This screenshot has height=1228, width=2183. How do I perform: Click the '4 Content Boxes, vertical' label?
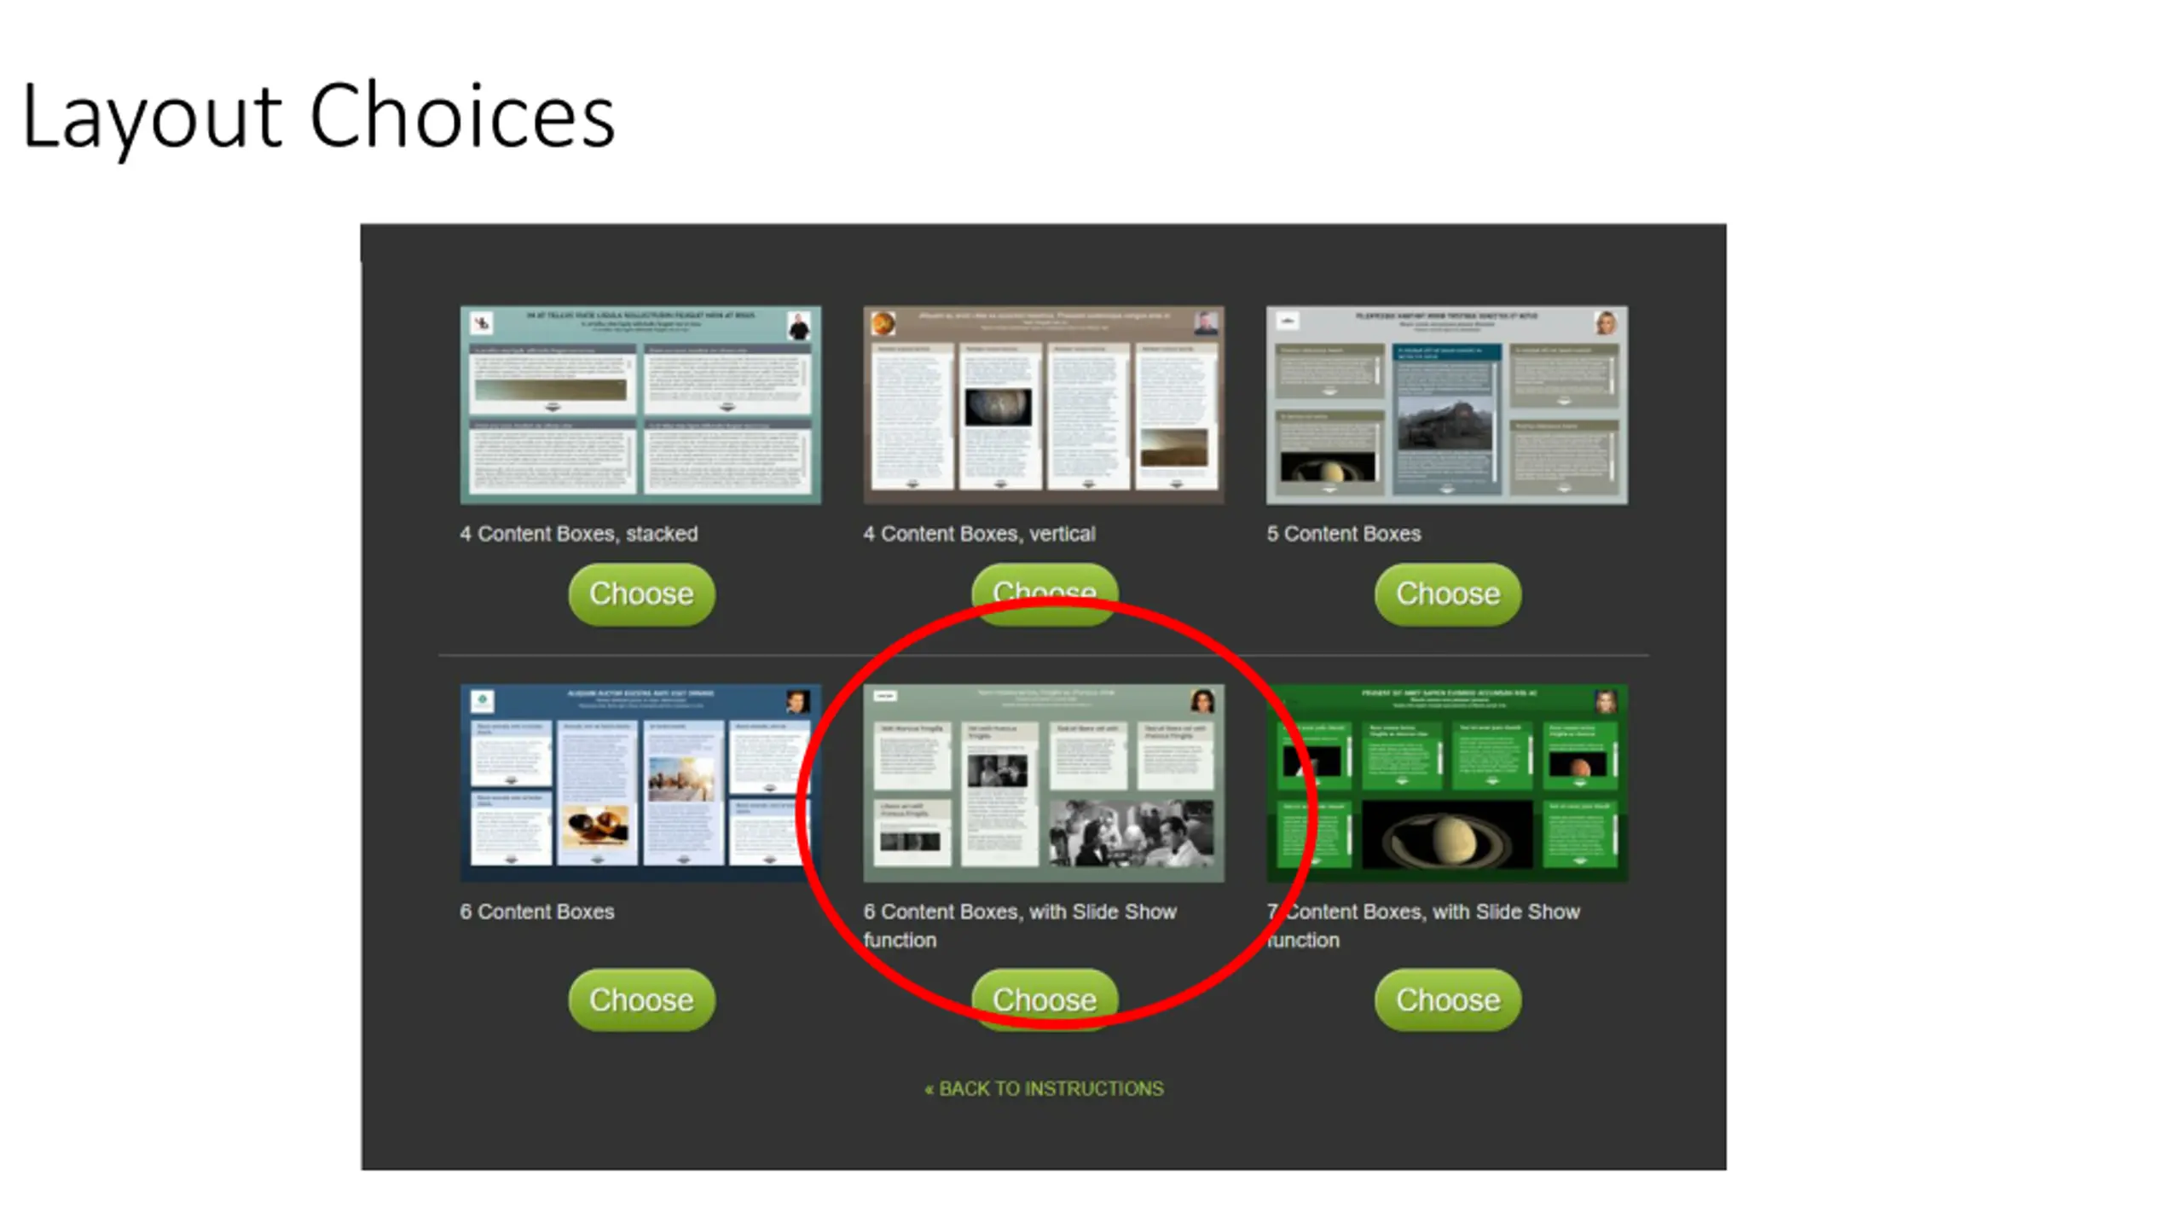click(979, 534)
